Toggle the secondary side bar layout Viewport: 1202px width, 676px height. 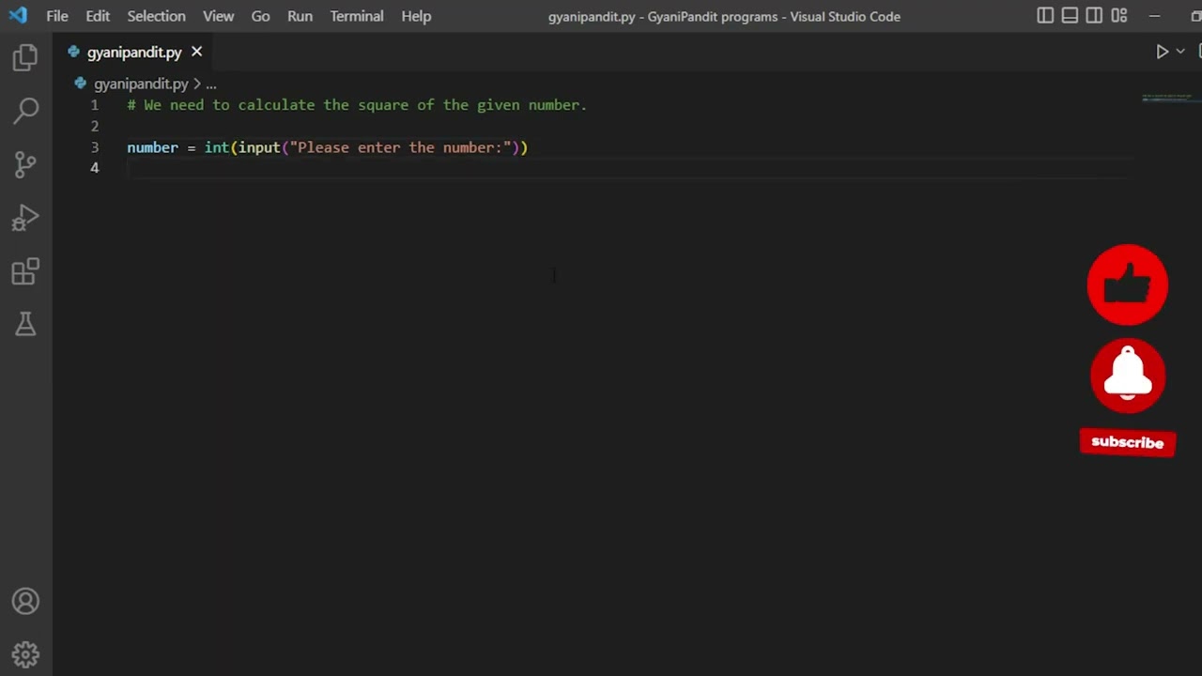[x=1094, y=16]
